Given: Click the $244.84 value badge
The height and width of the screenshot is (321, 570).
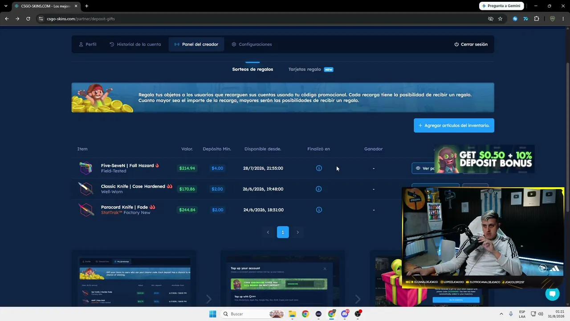Looking at the screenshot, I should coord(187,210).
